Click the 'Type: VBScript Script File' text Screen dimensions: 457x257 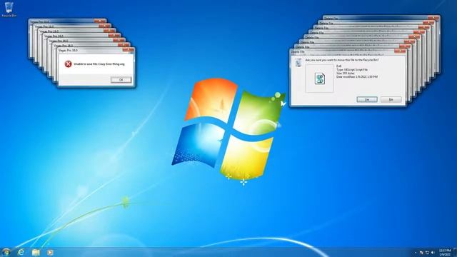[352, 70]
